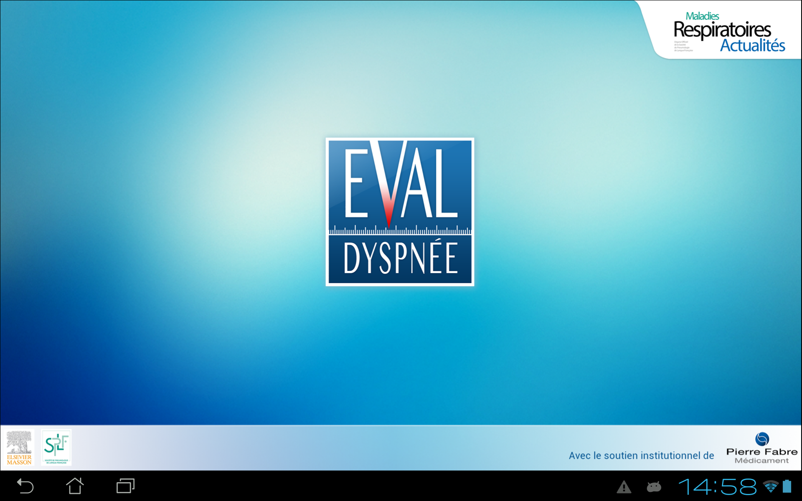Tap the blue swirl above Pierre Fabre
The image size is (802, 501).
762,439
